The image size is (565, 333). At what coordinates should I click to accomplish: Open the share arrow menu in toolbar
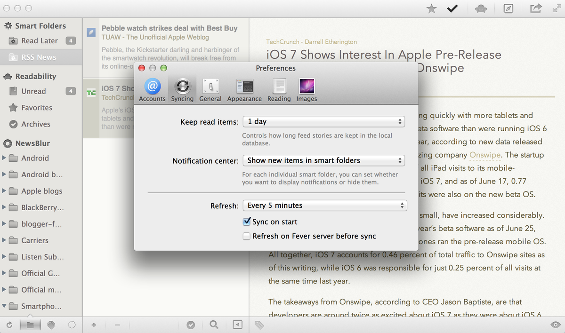click(x=536, y=8)
